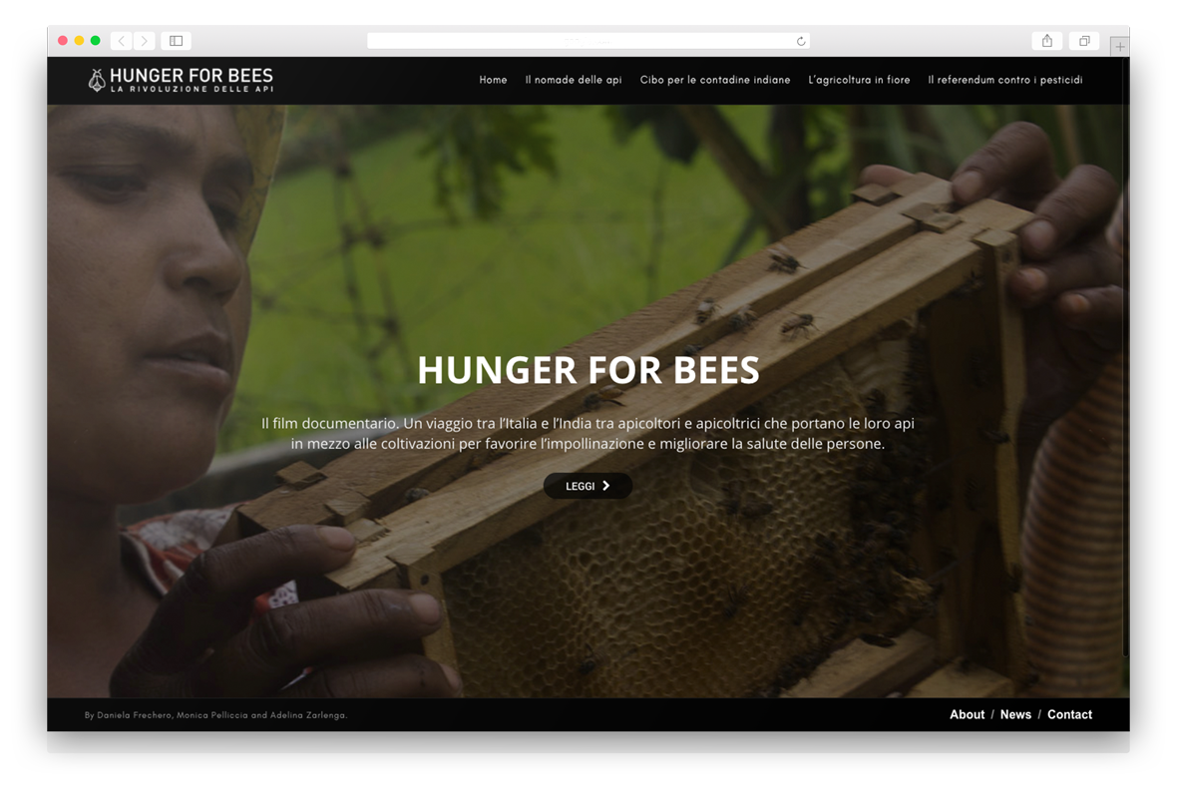Go to Cibo per le contadine indiane

point(714,80)
